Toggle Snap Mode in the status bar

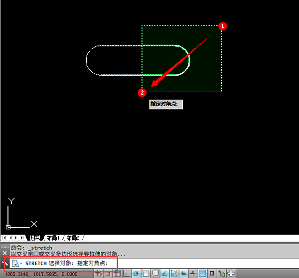point(108,274)
